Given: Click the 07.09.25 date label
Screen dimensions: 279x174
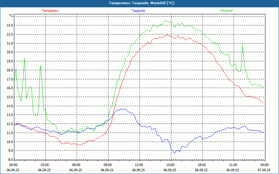Looking at the screenshot, I should (x=264, y=170).
